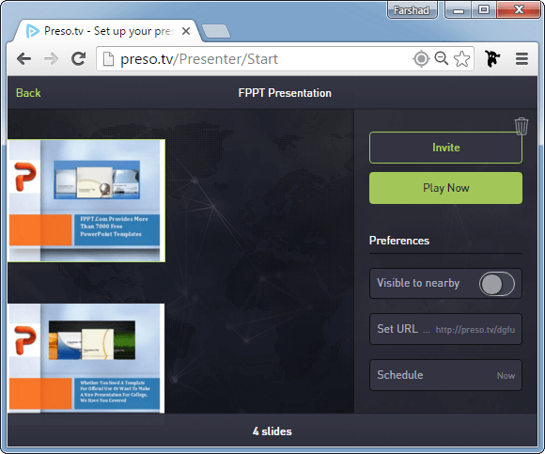Close the Preso.tv tab
Viewport: 545px width, 454px height.
point(186,31)
